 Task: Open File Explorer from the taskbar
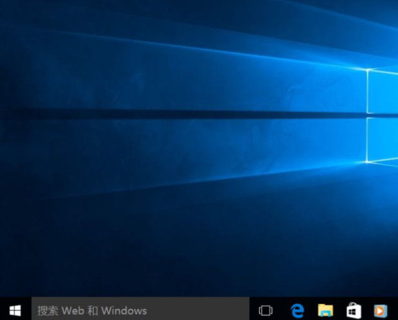coord(325,310)
